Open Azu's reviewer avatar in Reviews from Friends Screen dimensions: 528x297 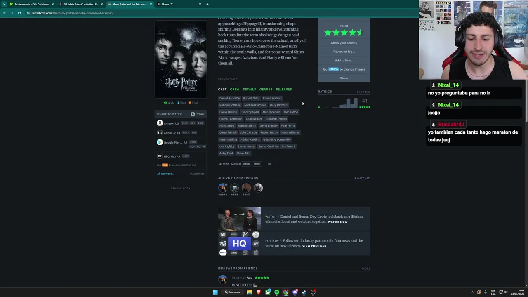coord(223,280)
